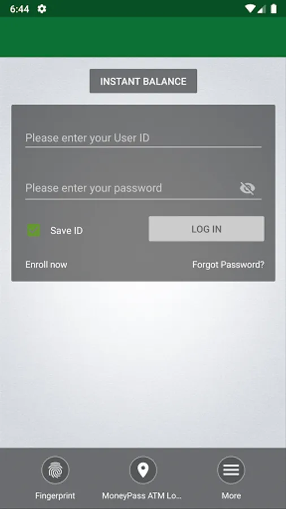The height and width of the screenshot is (509, 286).
Task: Open the Instant Balance button
Action: pos(144,81)
